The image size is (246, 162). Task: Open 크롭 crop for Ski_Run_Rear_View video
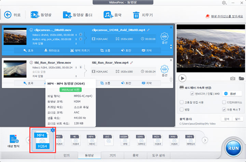coord(105,83)
